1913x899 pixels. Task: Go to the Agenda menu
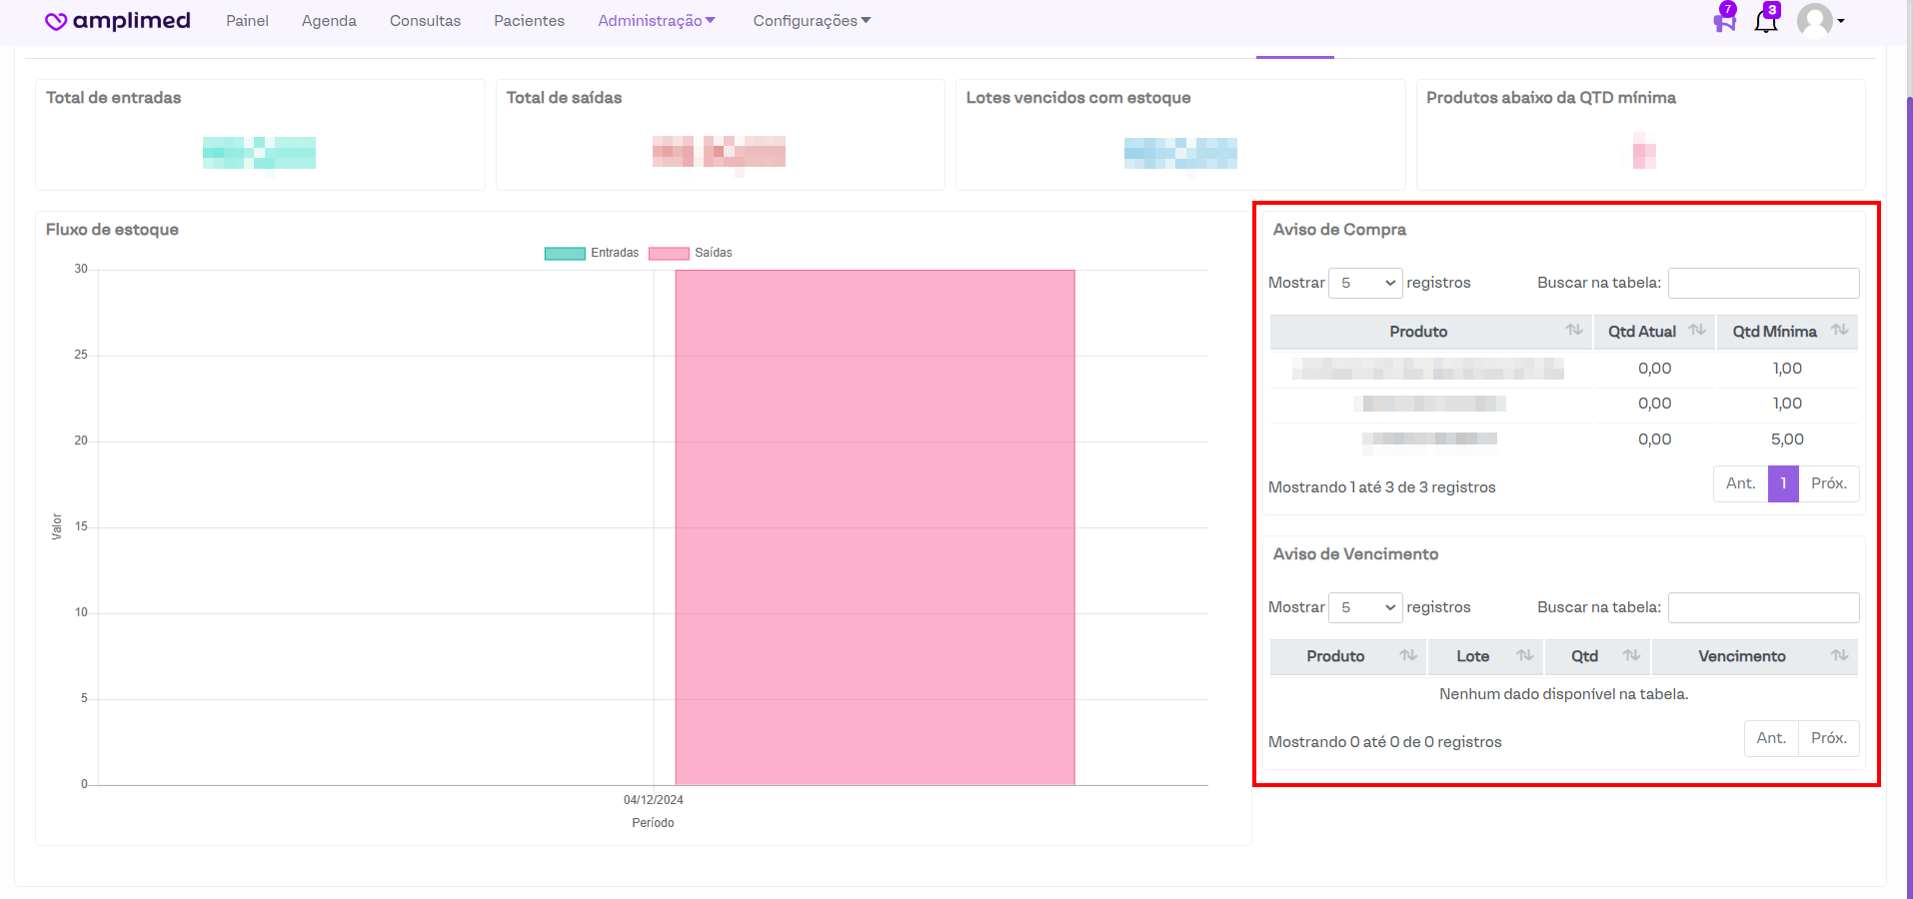(329, 21)
